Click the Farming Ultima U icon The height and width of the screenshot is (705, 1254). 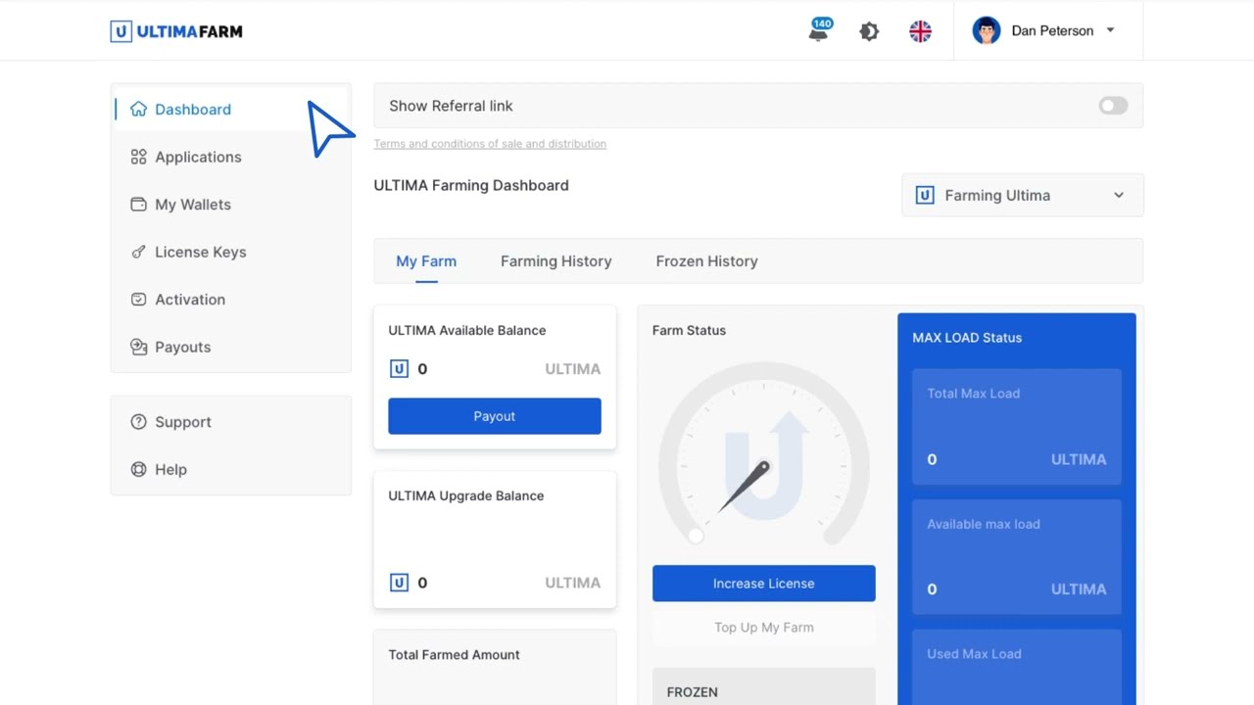click(924, 195)
